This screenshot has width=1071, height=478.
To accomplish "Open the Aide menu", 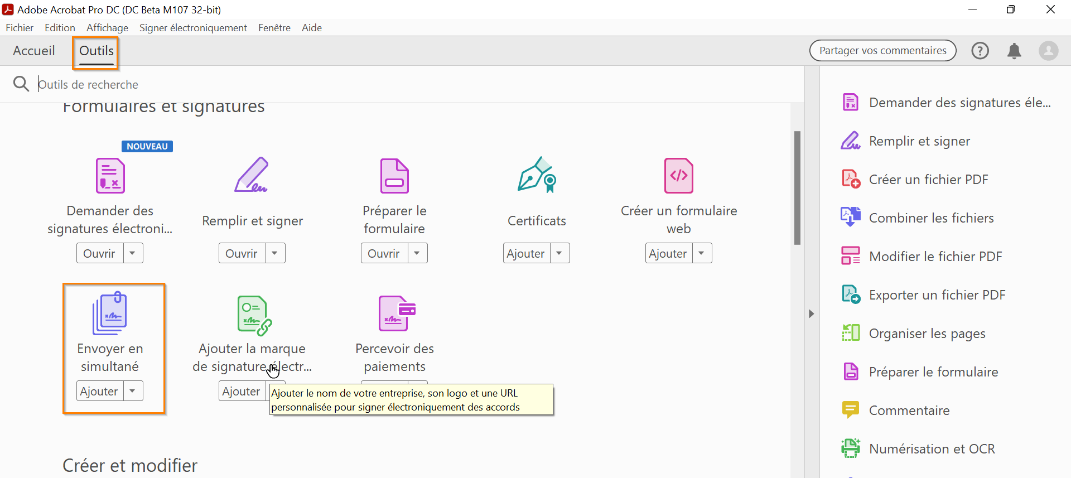I will pyautogui.click(x=312, y=28).
